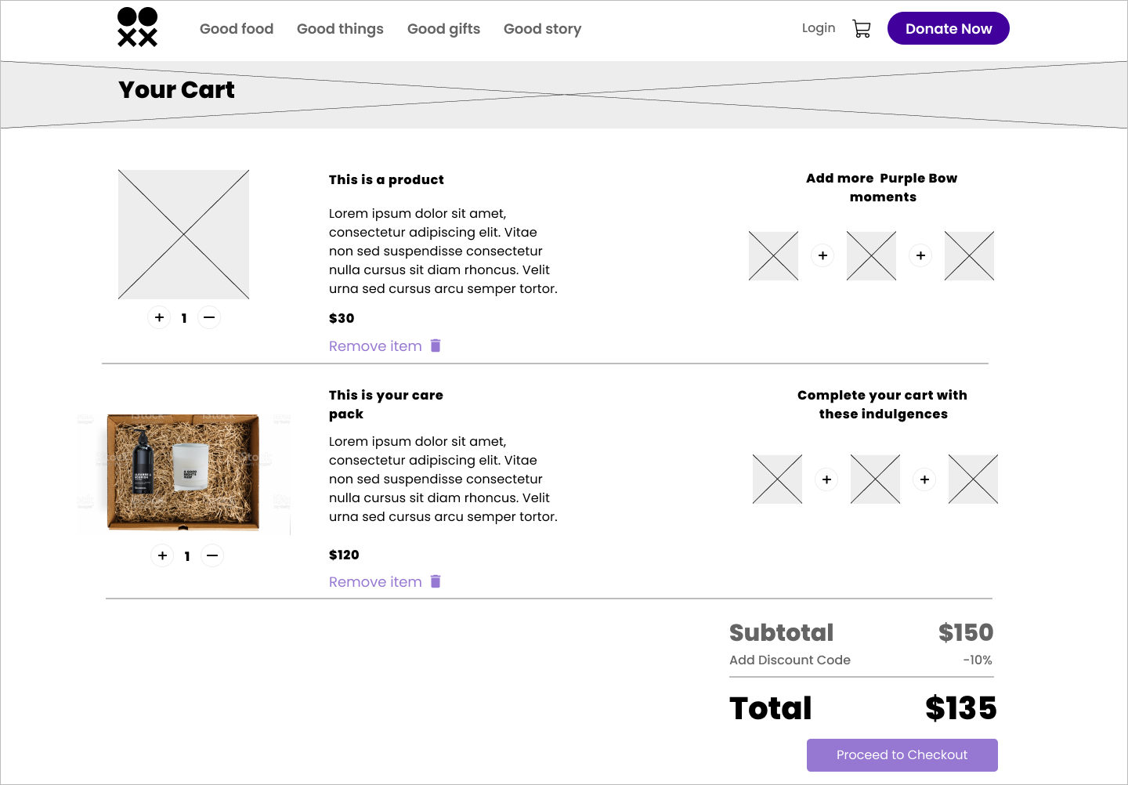Click the Login link

click(819, 28)
